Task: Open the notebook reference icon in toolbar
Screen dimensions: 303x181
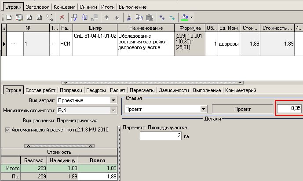Action: coord(19,18)
